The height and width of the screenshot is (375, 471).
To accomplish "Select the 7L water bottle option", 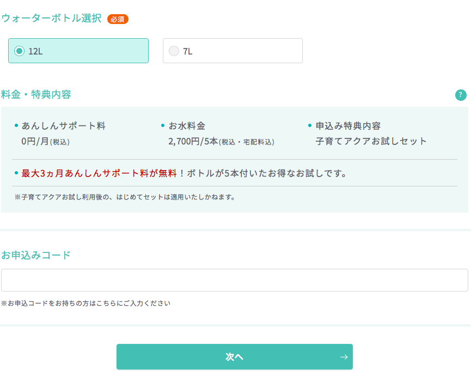I will 233,51.
